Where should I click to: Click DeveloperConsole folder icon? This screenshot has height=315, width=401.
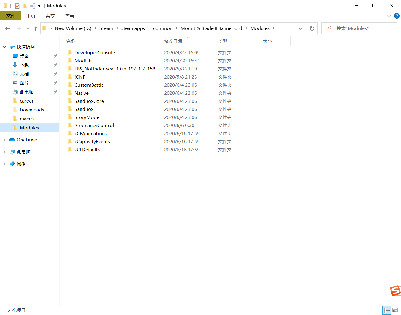tap(70, 52)
